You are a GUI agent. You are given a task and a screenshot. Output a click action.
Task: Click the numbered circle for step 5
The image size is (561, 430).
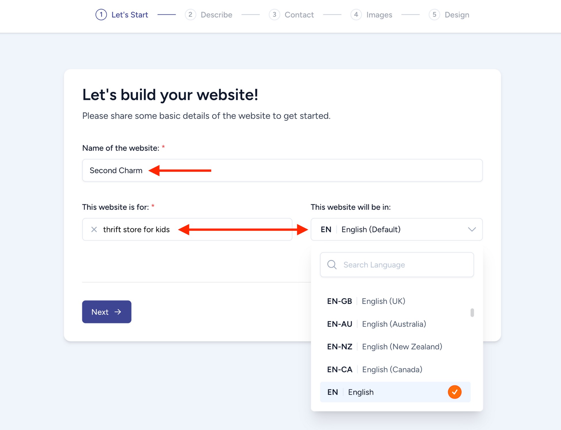[x=434, y=15]
